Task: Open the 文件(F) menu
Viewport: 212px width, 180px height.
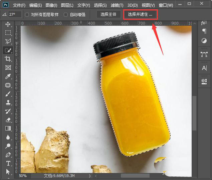Action: point(19,5)
